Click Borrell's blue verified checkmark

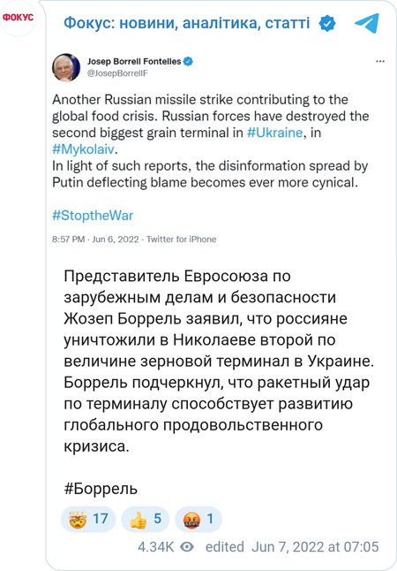click(x=188, y=61)
